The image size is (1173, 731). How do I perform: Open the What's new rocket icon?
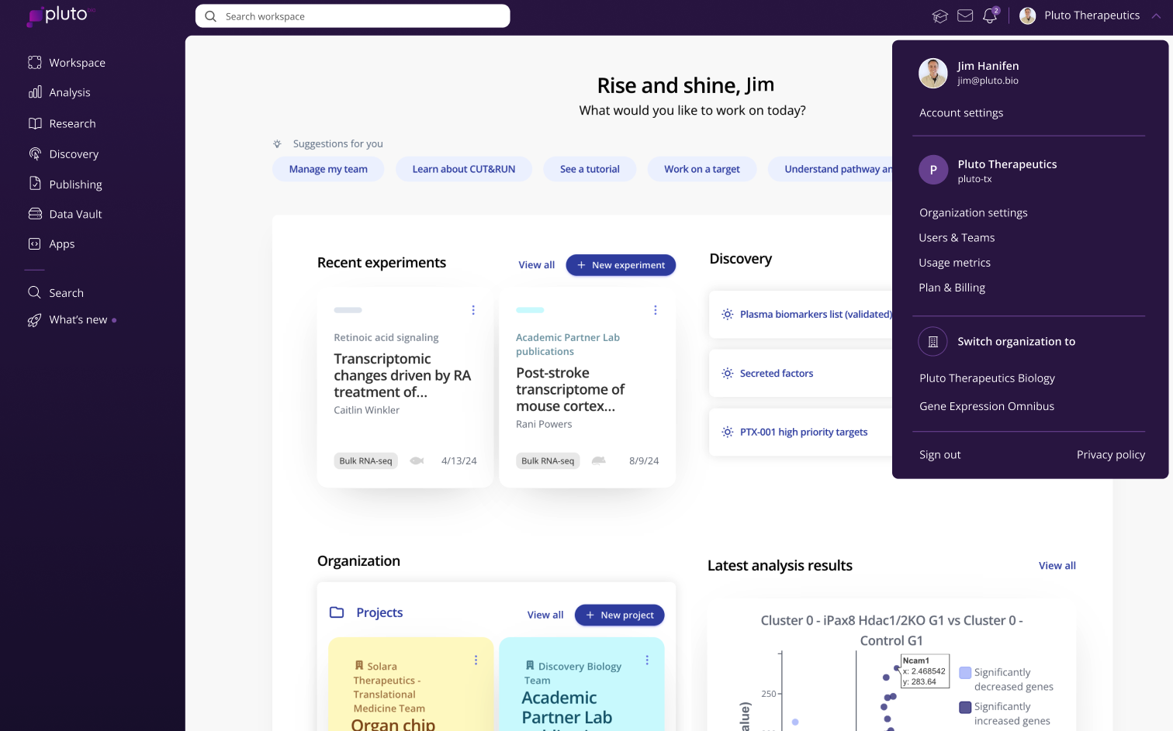pyautogui.click(x=35, y=320)
